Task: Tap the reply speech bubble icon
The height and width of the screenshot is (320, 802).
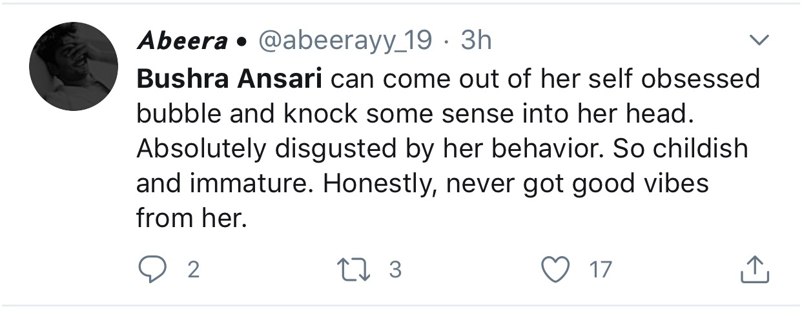Action: [152, 269]
